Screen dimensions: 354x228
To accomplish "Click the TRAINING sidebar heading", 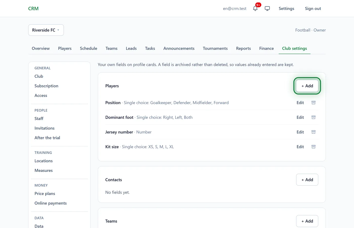I will (43, 153).
